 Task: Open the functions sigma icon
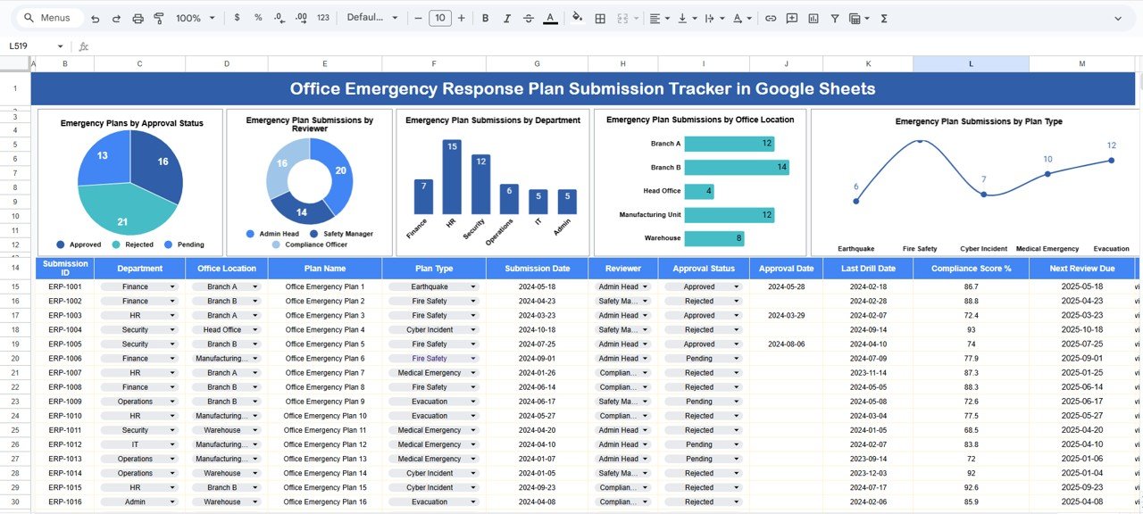click(x=884, y=18)
